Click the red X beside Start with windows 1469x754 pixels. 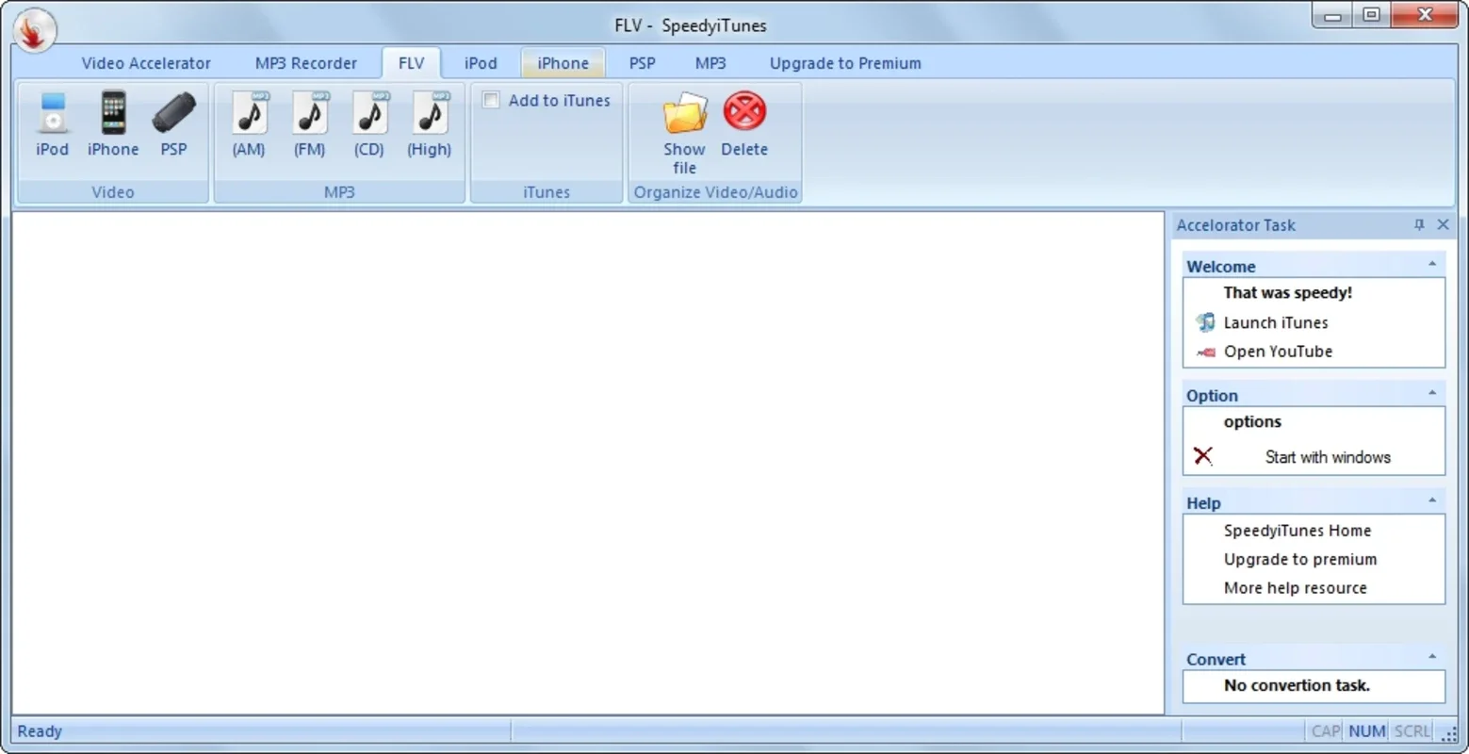(1203, 456)
